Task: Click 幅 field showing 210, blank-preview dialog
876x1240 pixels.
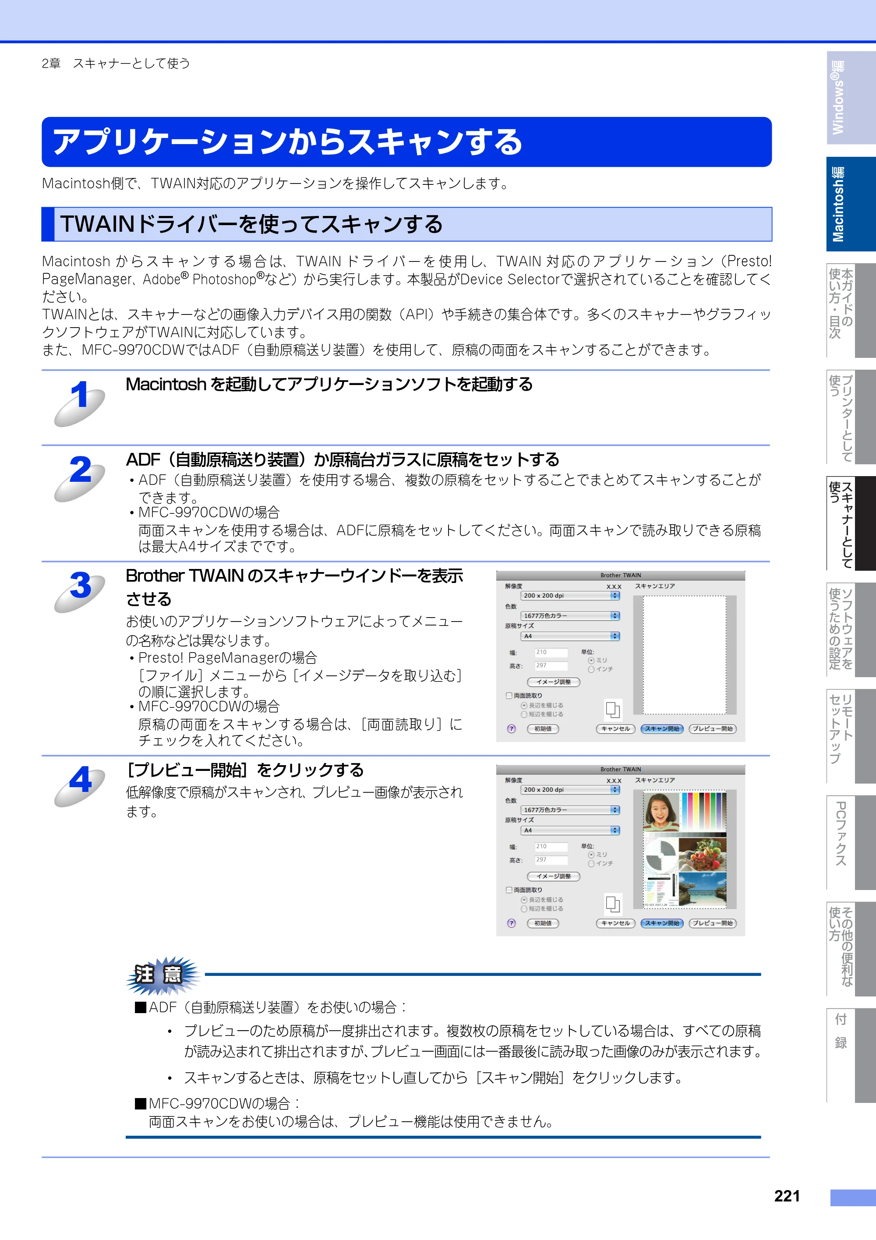Action: [x=551, y=652]
